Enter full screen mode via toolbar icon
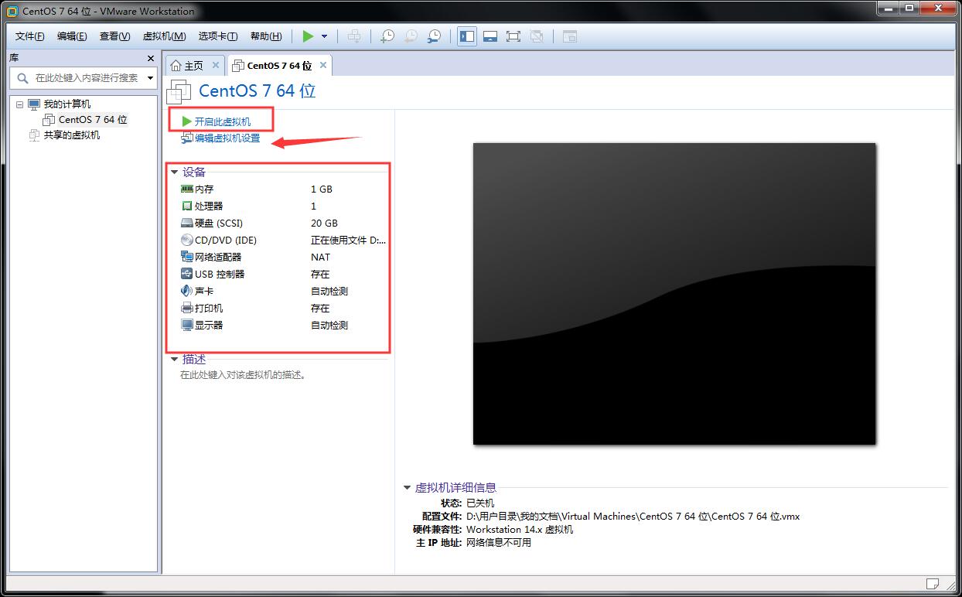This screenshot has height=597, width=962. click(513, 36)
